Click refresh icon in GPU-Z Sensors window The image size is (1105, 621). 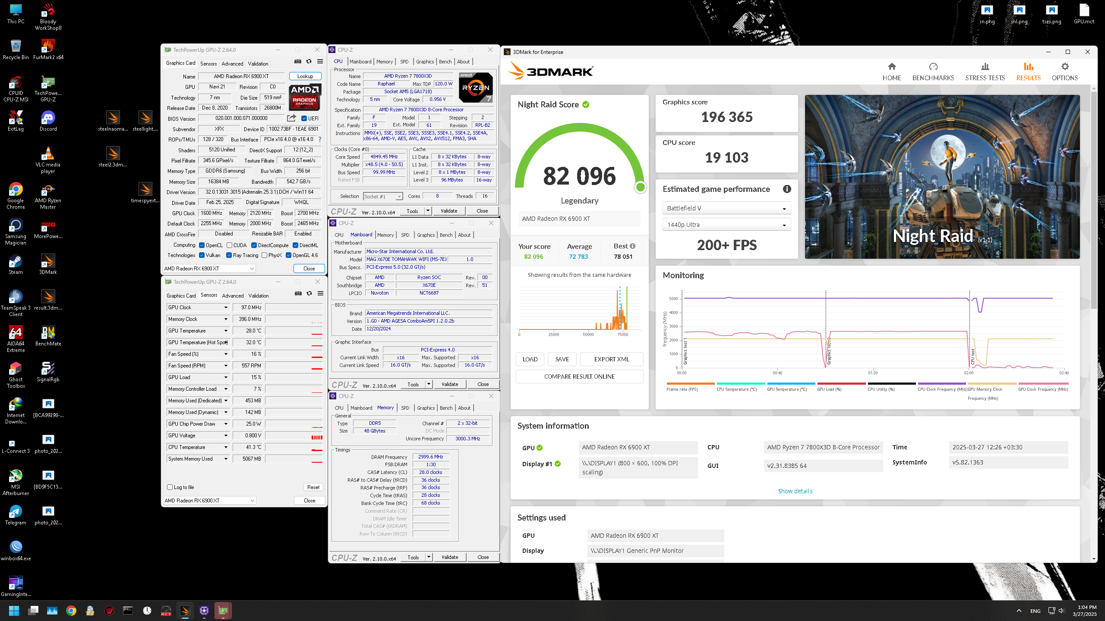tap(309, 293)
